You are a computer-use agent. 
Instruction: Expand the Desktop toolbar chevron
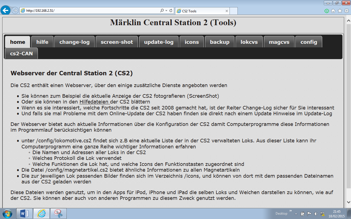pyautogui.click(x=291, y=211)
